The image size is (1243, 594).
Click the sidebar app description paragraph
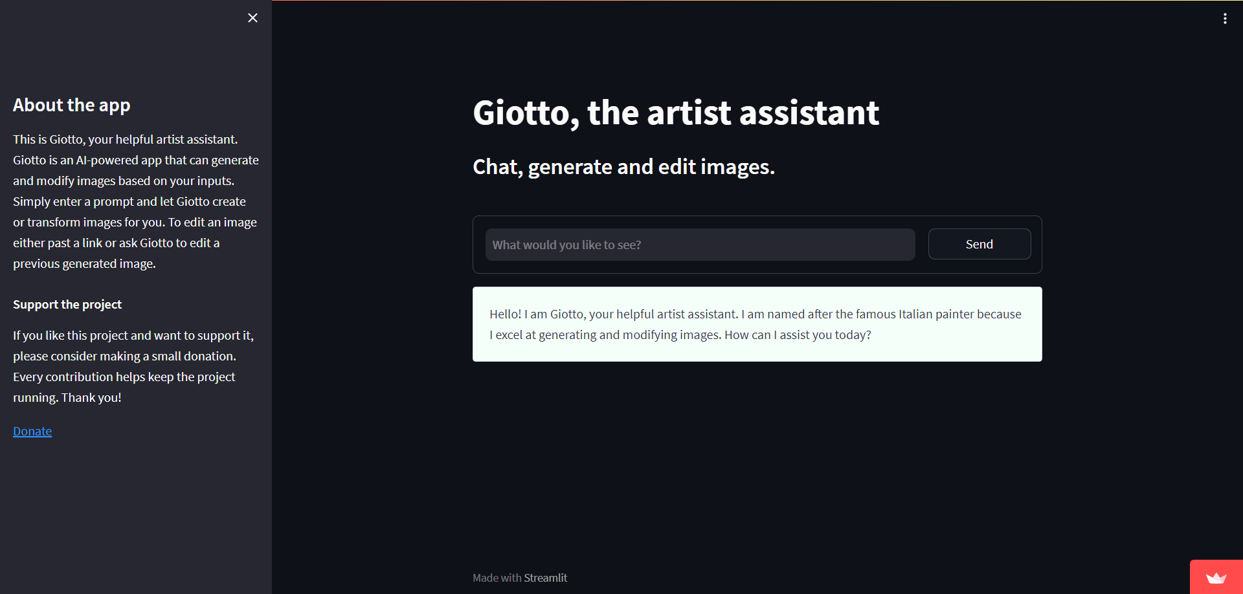pyautogui.click(x=135, y=201)
